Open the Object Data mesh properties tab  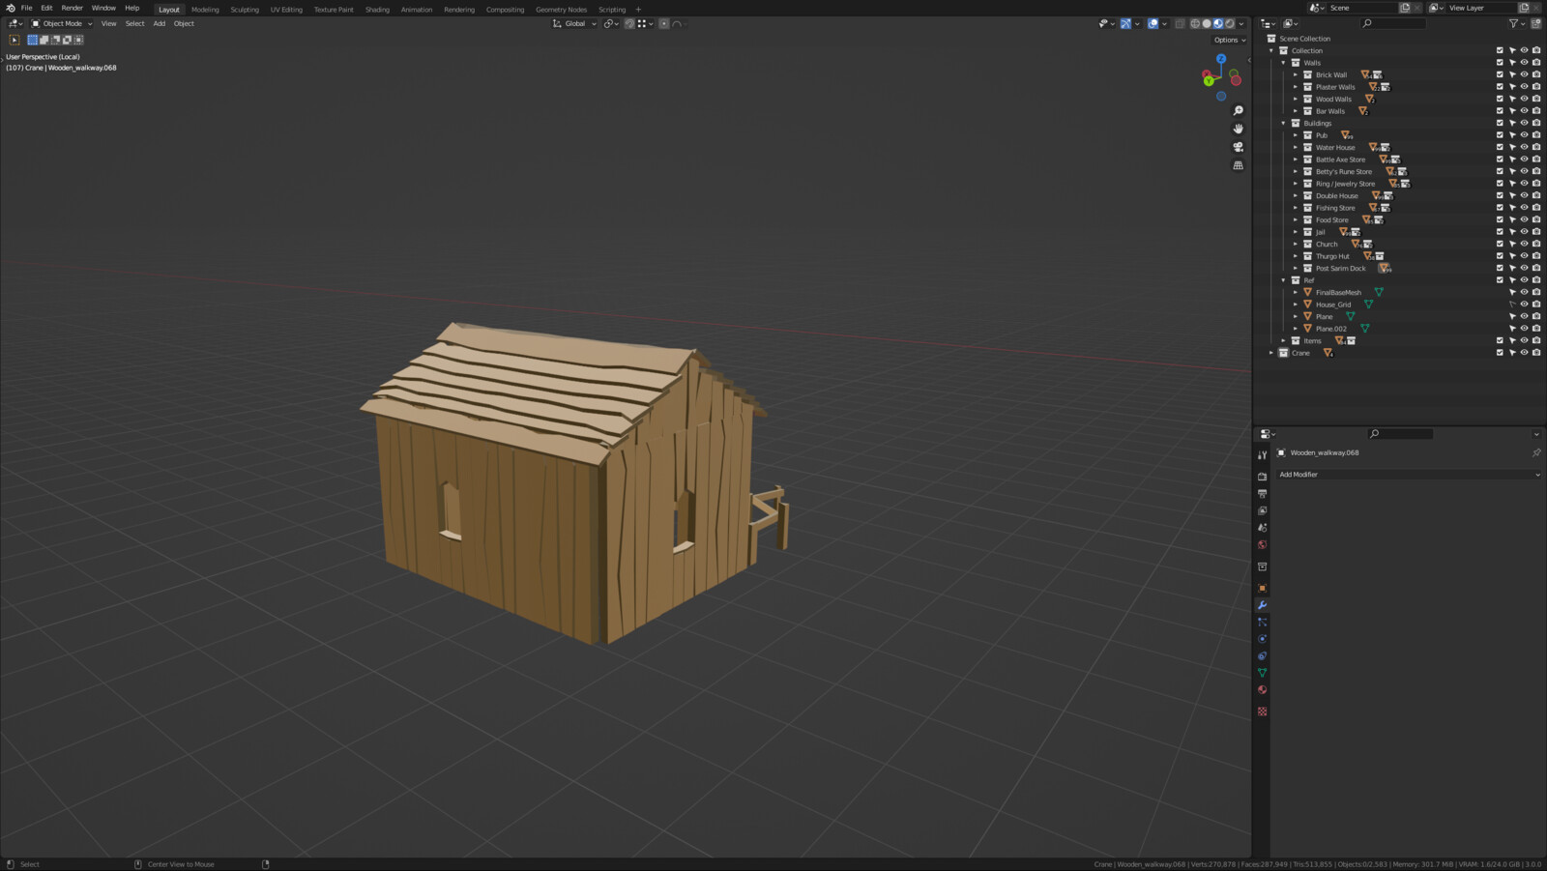click(x=1262, y=673)
